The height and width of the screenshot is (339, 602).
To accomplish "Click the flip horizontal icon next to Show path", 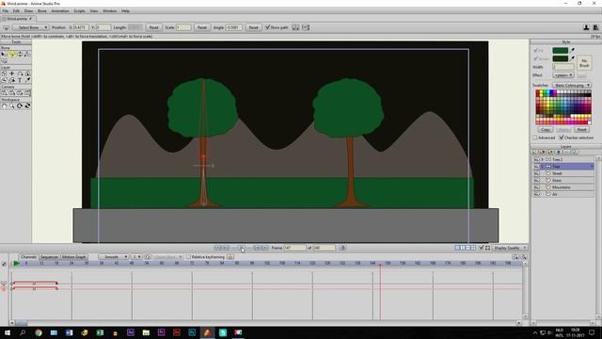I will pos(295,27).
